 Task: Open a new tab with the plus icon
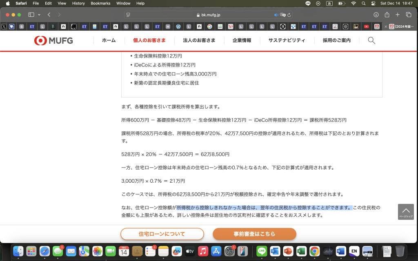[397, 14]
